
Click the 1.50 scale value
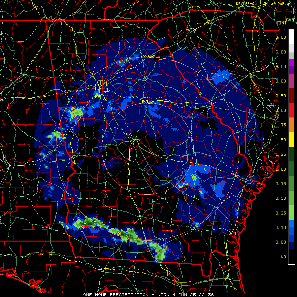[x=281, y=140]
